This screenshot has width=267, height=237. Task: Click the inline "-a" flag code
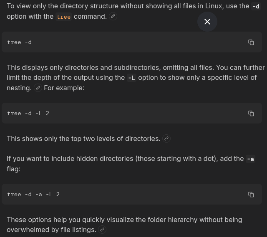[250, 159]
